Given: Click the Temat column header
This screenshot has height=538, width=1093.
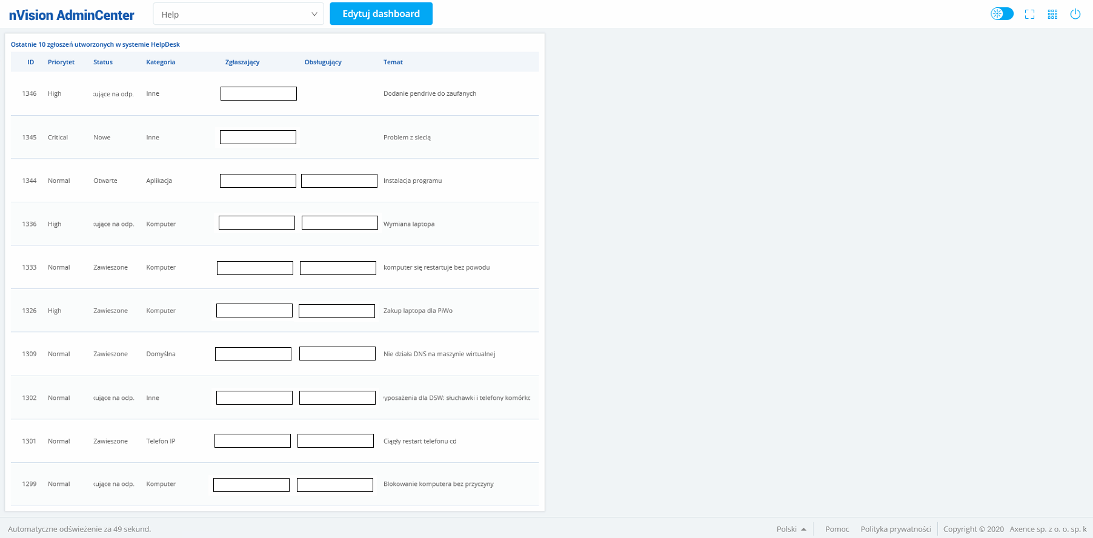Looking at the screenshot, I should click(393, 62).
